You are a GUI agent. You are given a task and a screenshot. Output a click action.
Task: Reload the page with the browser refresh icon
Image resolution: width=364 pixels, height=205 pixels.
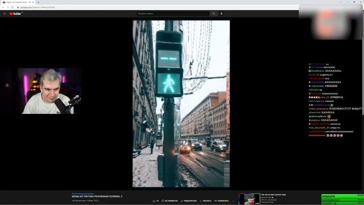(12, 7)
